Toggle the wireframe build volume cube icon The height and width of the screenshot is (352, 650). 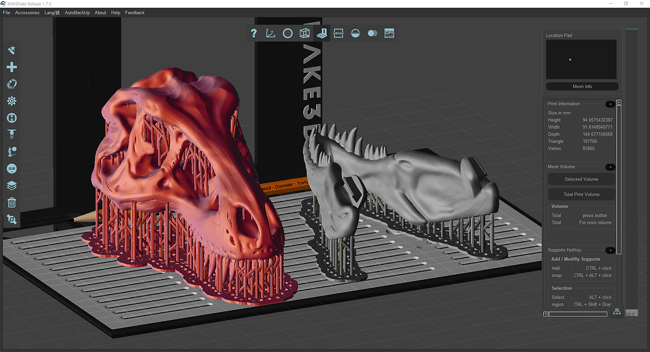click(305, 33)
